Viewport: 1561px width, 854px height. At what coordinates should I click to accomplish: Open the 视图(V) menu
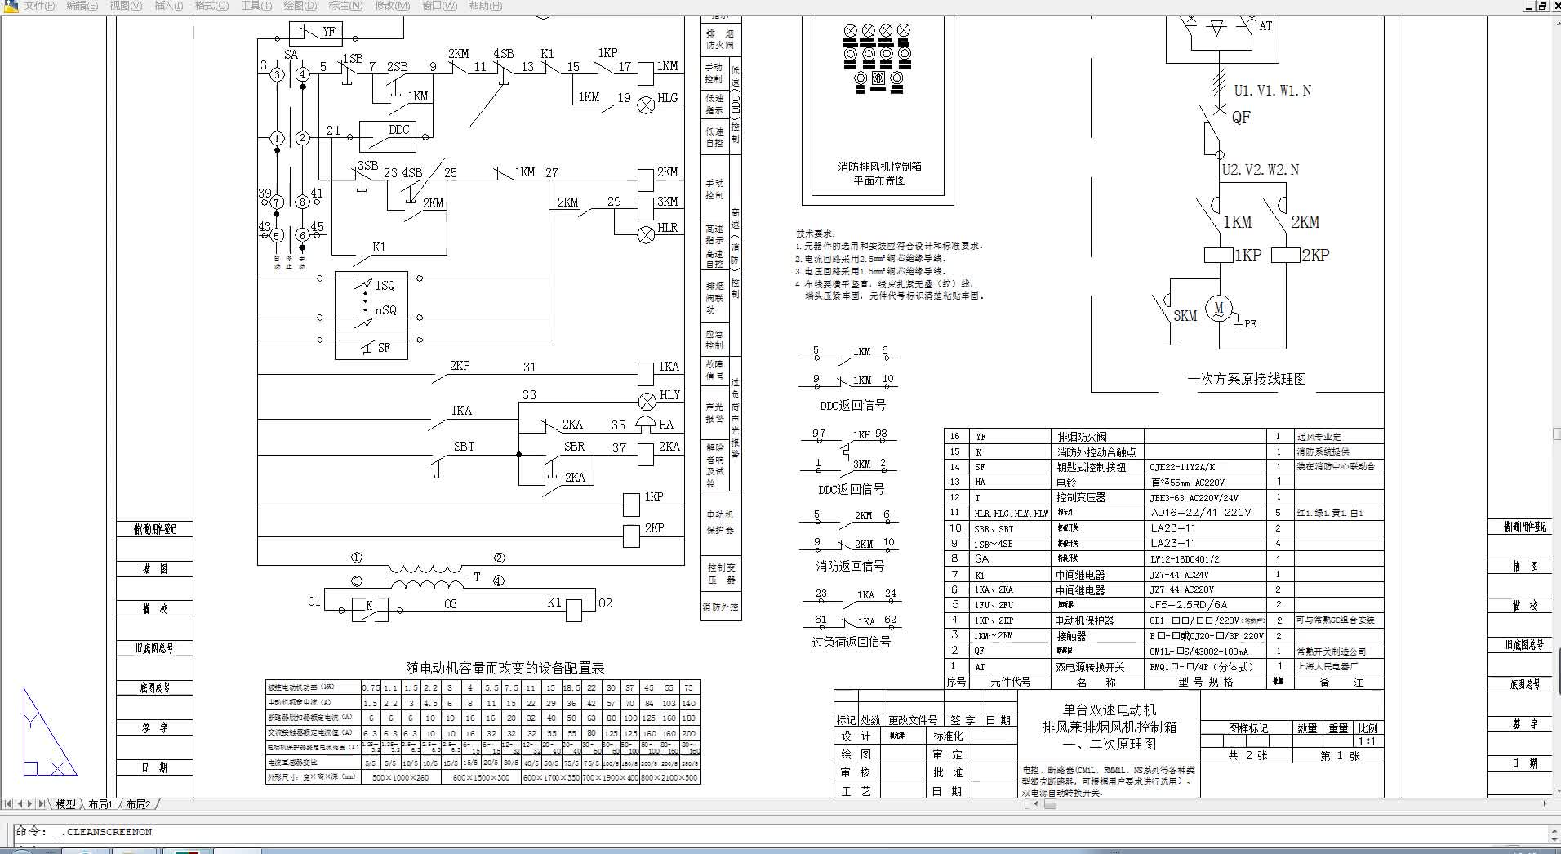[125, 6]
